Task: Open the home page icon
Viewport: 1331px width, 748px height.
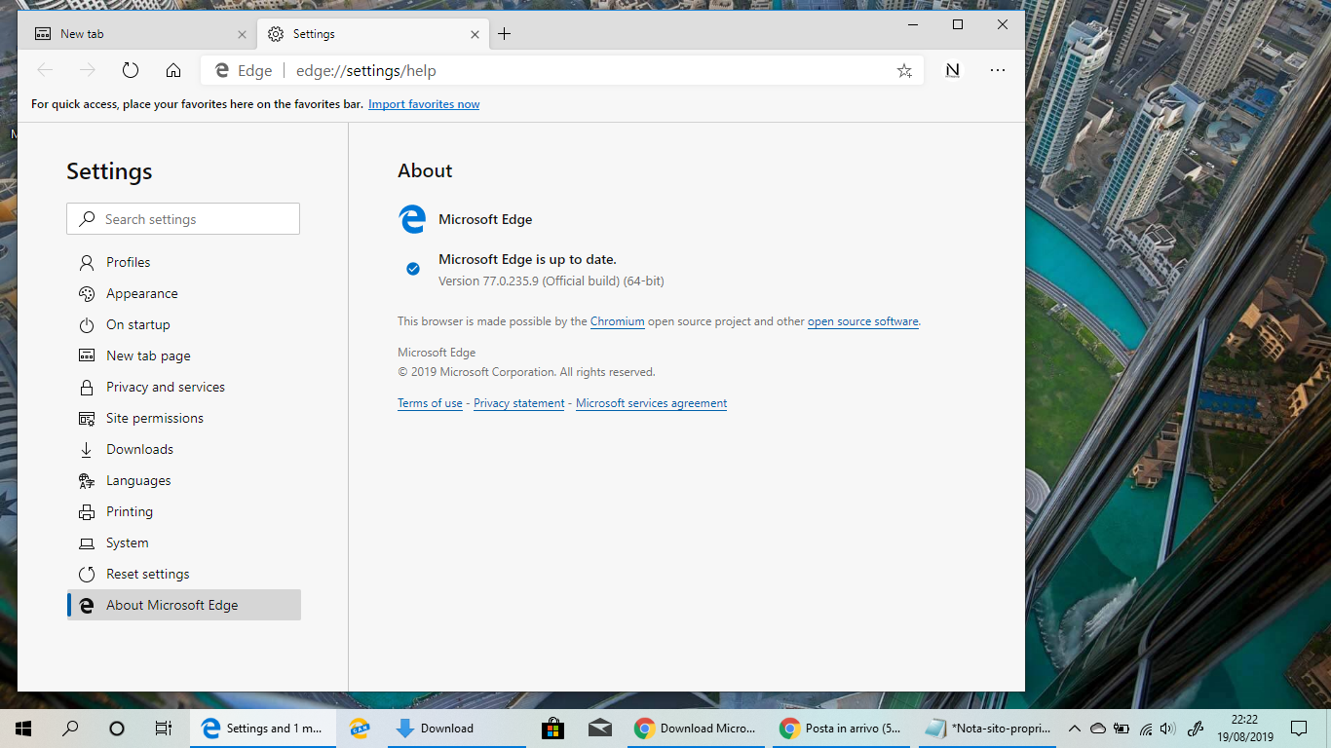Action: (173, 70)
